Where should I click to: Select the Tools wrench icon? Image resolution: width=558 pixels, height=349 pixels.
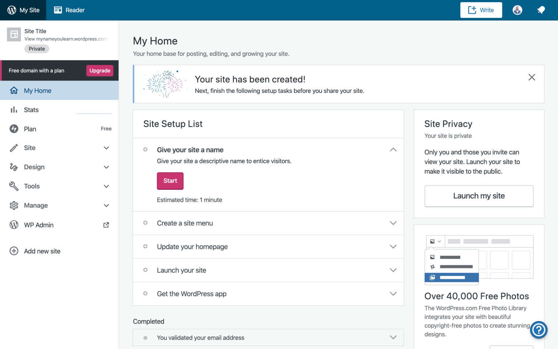pyautogui.click(x=14, y=186)
